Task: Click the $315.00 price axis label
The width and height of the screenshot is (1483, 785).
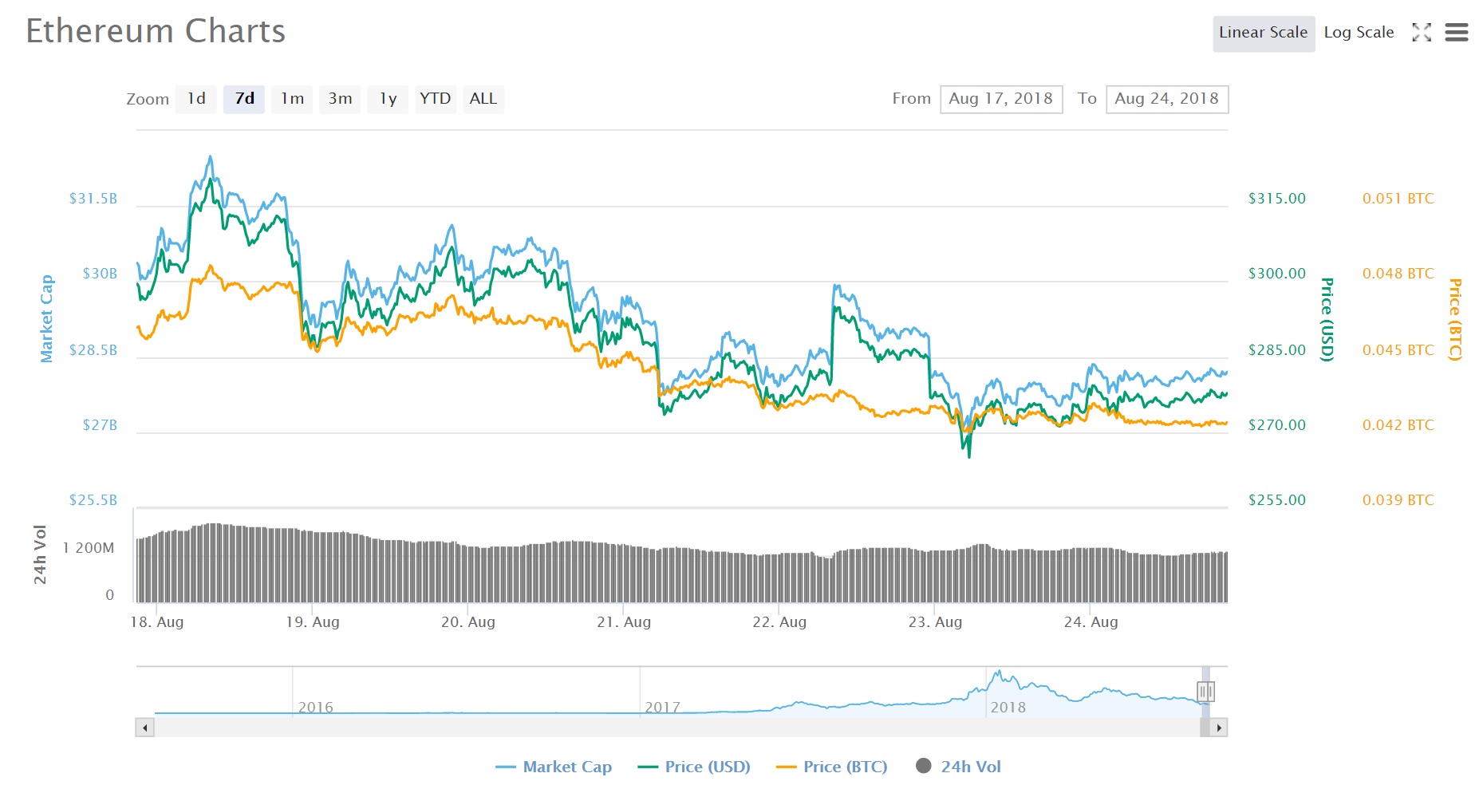Action: [x=1277, y=199]
